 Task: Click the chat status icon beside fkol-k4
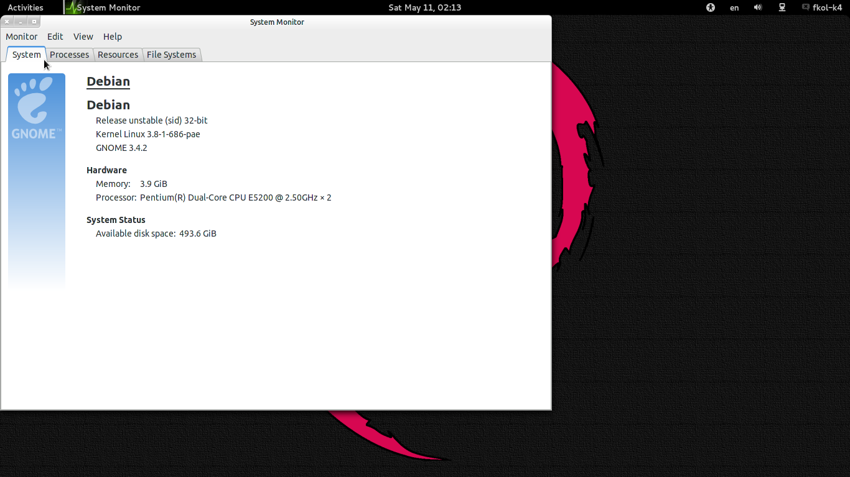(x=806, y=7)
